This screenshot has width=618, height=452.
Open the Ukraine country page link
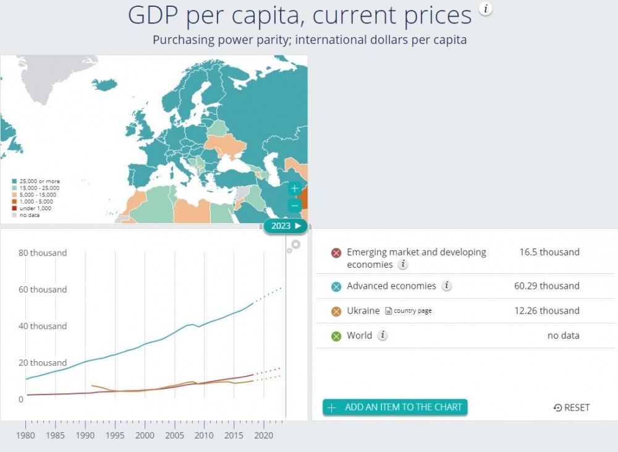(408, 311)
